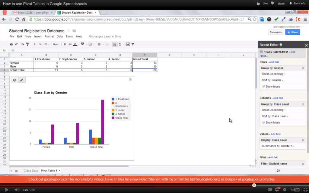
Task: Open the Help menu
Action: [79, 36]
